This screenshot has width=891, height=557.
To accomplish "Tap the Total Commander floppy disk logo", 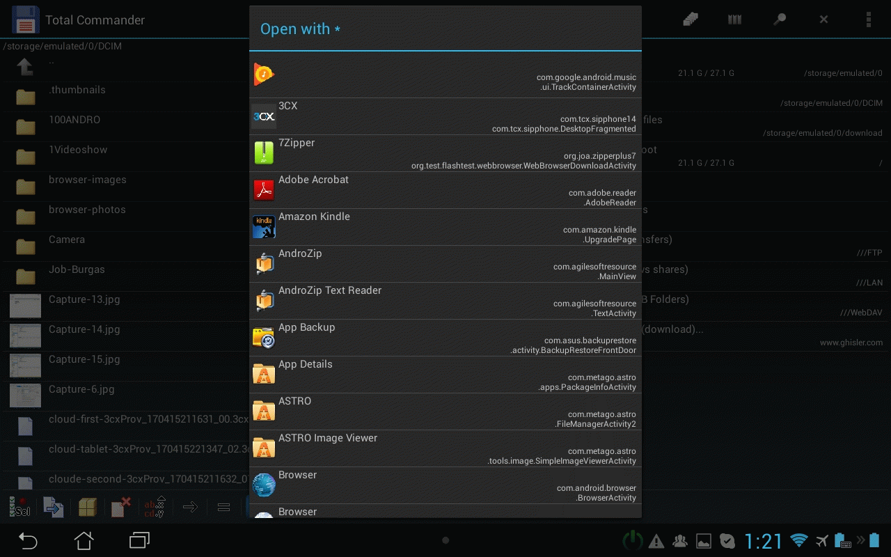I will click(x=25, y=19).
